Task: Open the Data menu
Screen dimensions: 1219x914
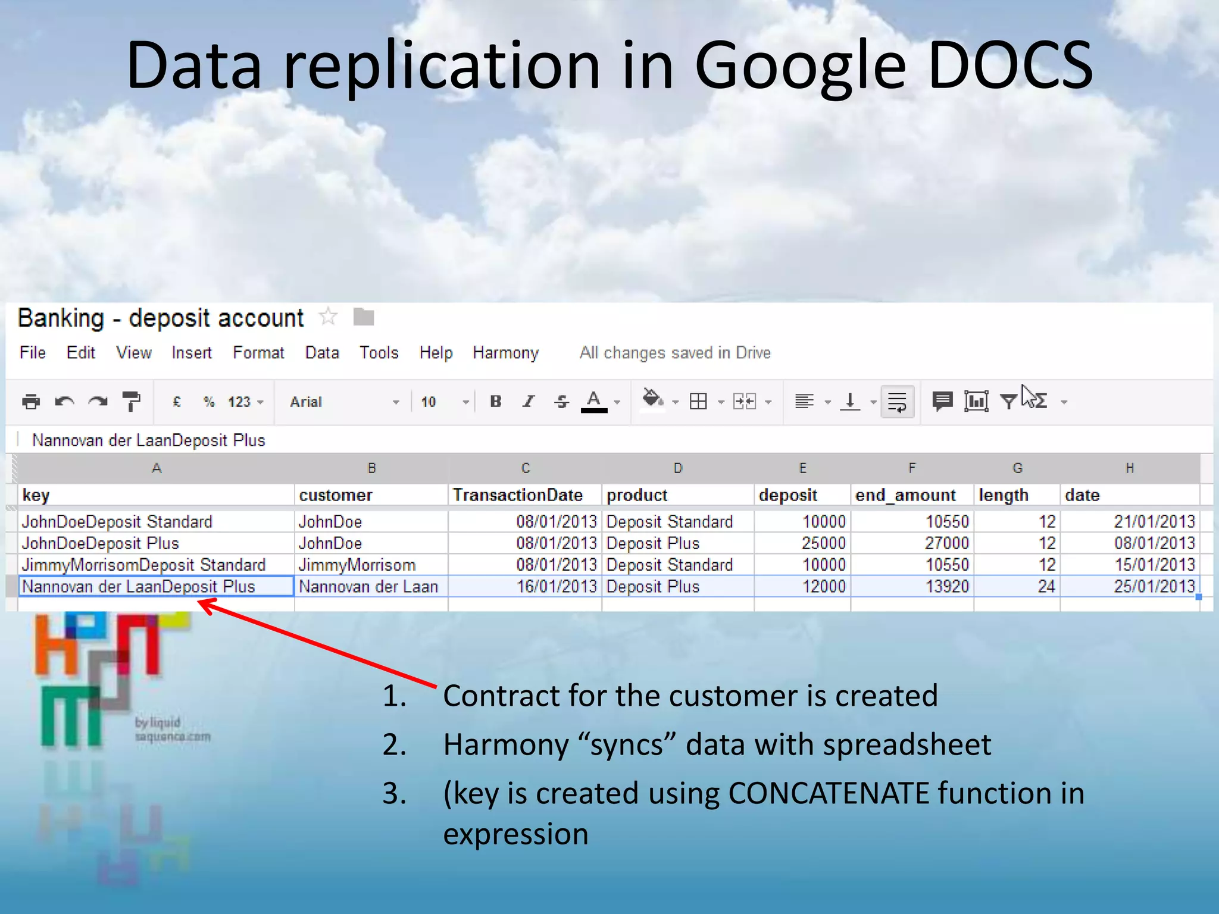Action: [x=322, y=352]
